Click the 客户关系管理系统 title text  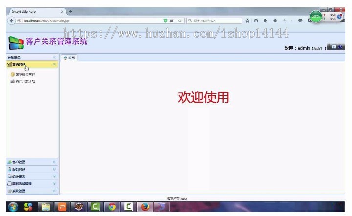[56, 41]
